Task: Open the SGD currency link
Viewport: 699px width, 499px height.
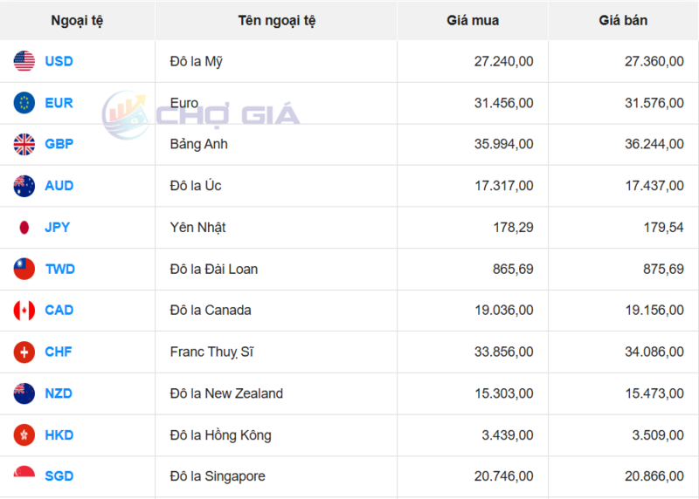Action: pos(59,476)
